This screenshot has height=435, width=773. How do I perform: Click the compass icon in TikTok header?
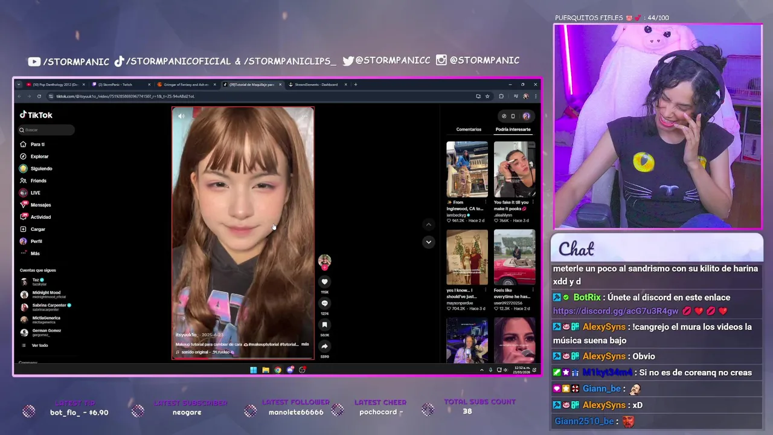pos(504,116)
